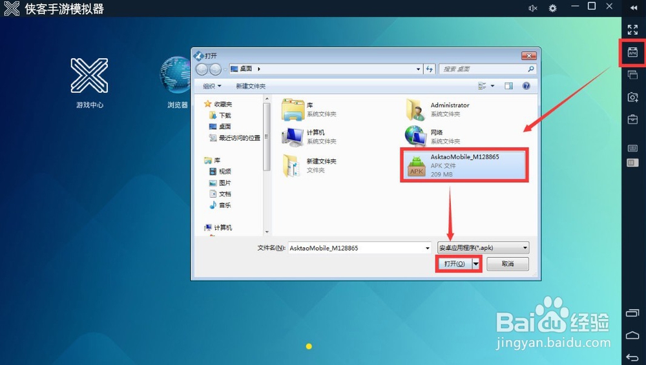Click the yellow page indicator dot
The width and height of the screenshot is (646, 365).
(309, 346)
